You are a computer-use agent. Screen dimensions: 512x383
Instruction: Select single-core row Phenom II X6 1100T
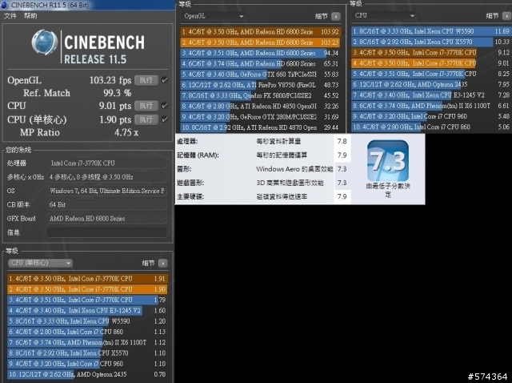[87, 342]
